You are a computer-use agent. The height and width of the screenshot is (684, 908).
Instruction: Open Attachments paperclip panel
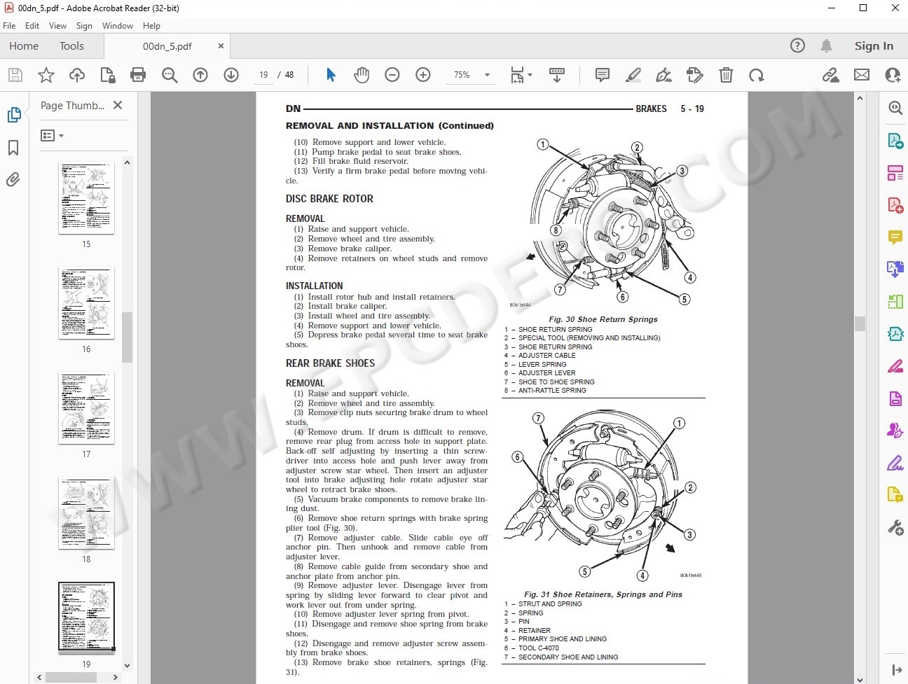point(13,180)
